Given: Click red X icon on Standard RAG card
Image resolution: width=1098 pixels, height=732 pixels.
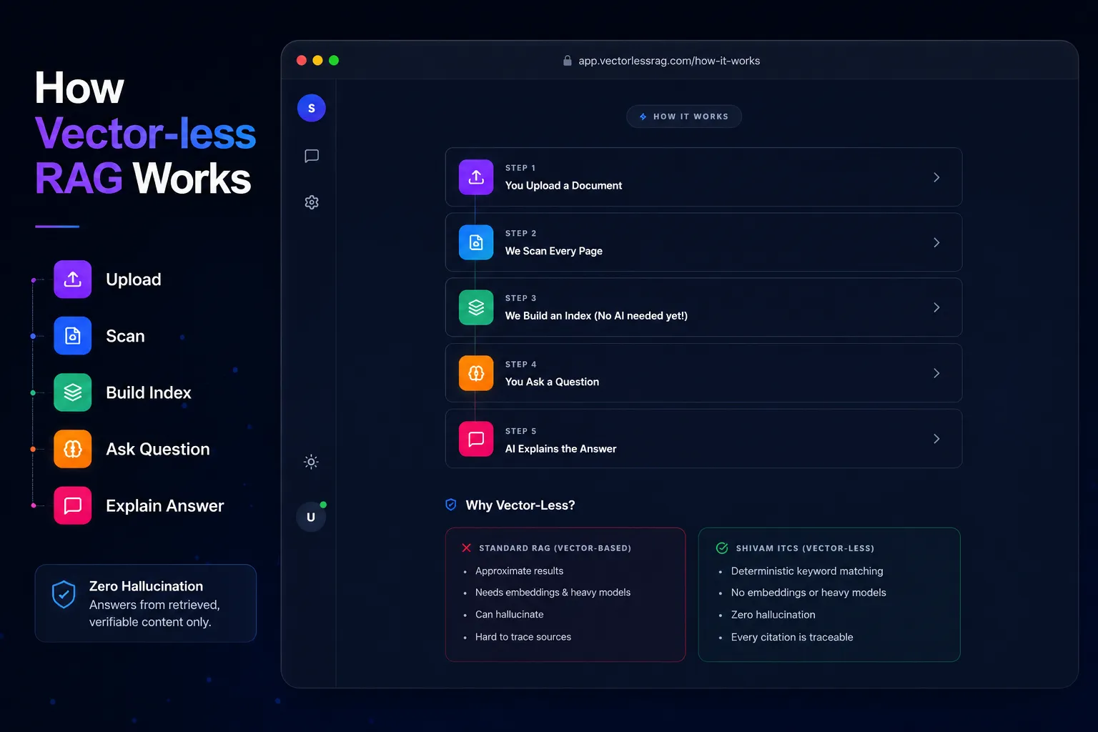Looking at the screenshot, I should [x=466, y=548].
